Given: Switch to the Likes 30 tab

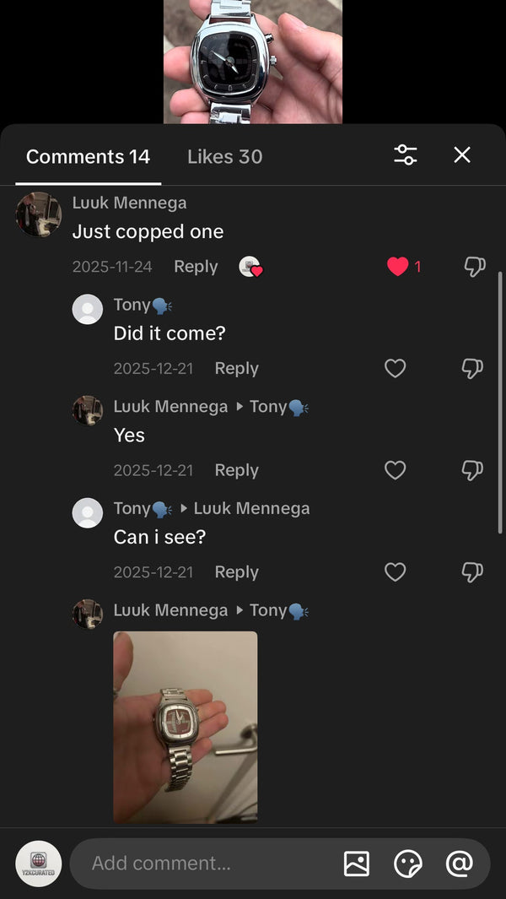Looking at the screenshot, I should coord(224,157).
